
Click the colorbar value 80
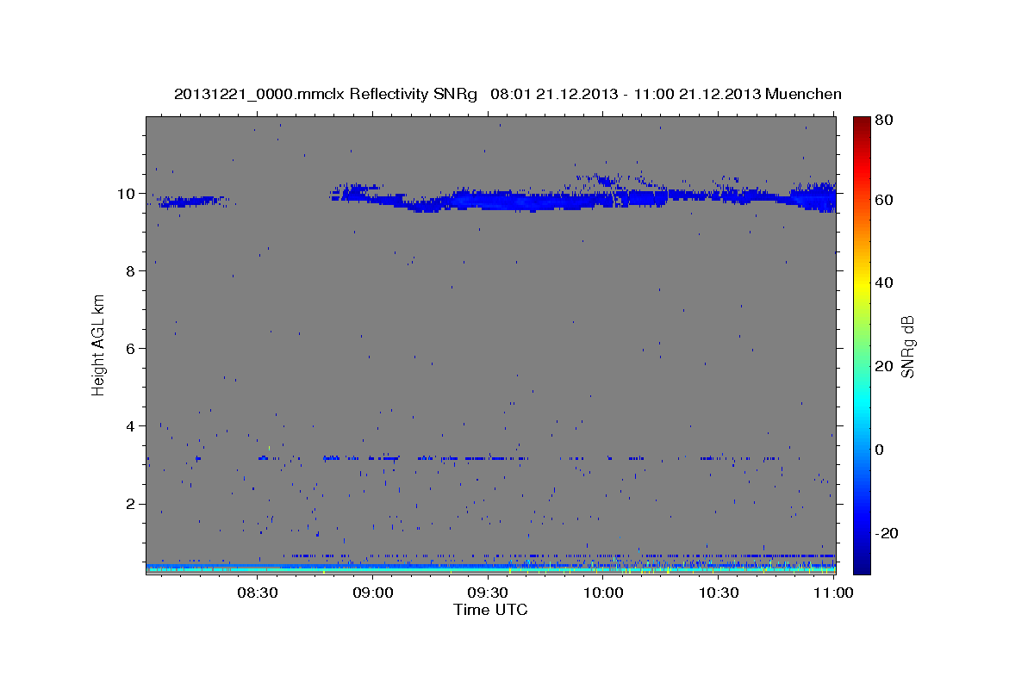coord(884,121)
